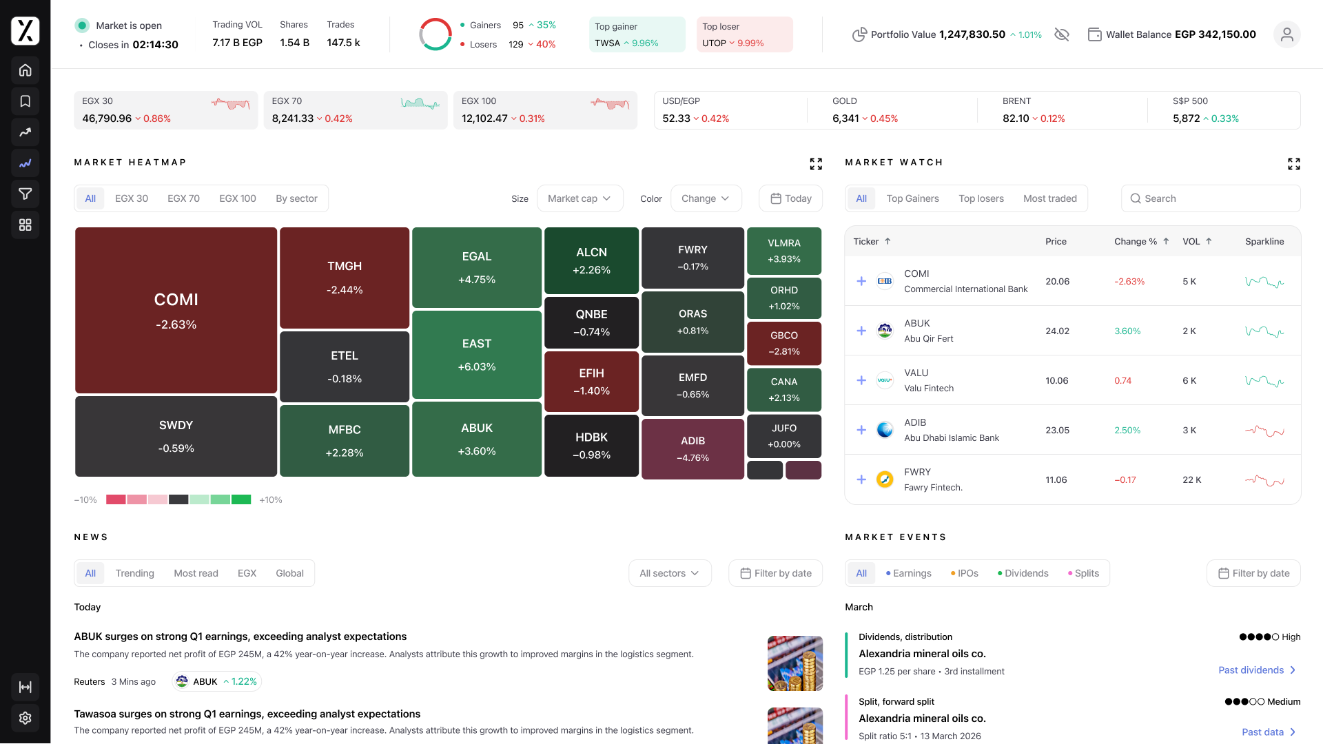
Task: Add COMI to watchlist with plus
Action: click(x=861, y=281)
